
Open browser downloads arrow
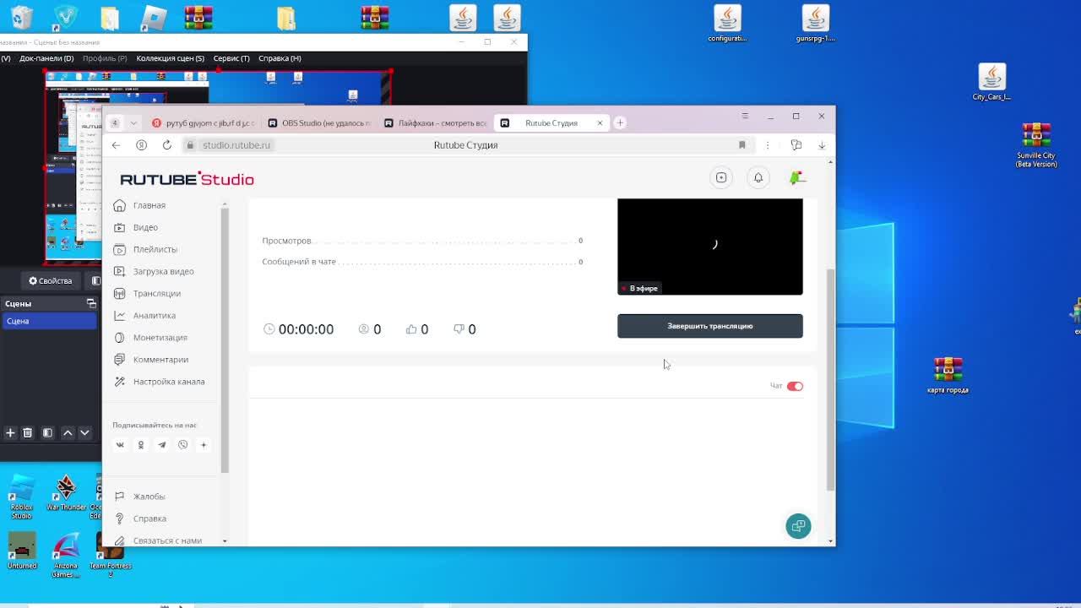822,145
